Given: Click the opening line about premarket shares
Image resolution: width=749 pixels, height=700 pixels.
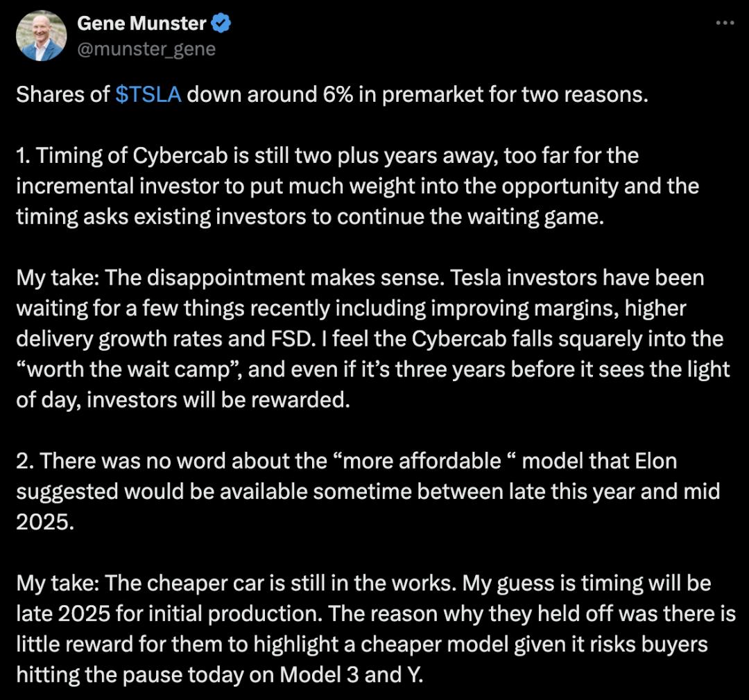Looking at the screenshot, I should pyautogui.click(x=332, y=94).
